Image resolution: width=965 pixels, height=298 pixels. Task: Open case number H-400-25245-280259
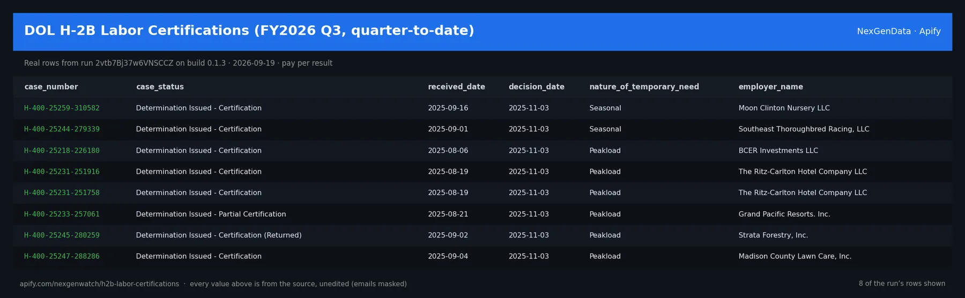pos(62,235)
